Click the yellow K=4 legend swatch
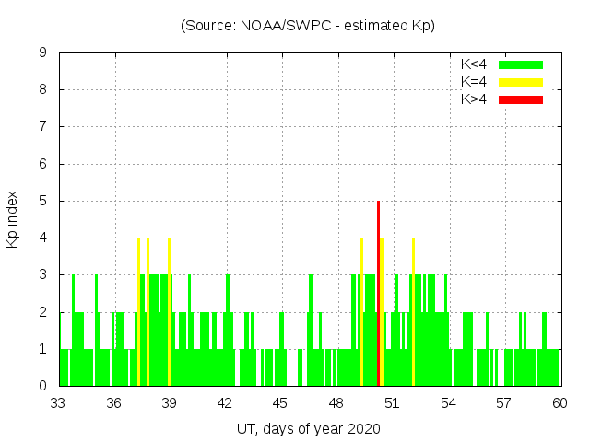 (x=521, y=82)
